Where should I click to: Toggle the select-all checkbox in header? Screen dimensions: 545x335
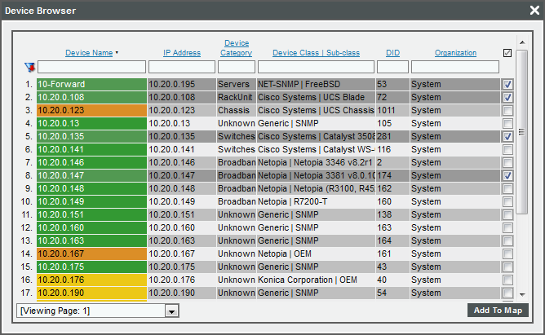point(507,53)
